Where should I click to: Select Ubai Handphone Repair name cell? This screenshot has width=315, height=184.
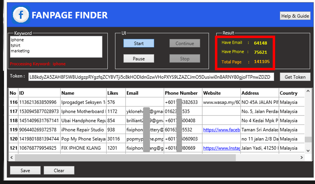(x=83, y=121)
